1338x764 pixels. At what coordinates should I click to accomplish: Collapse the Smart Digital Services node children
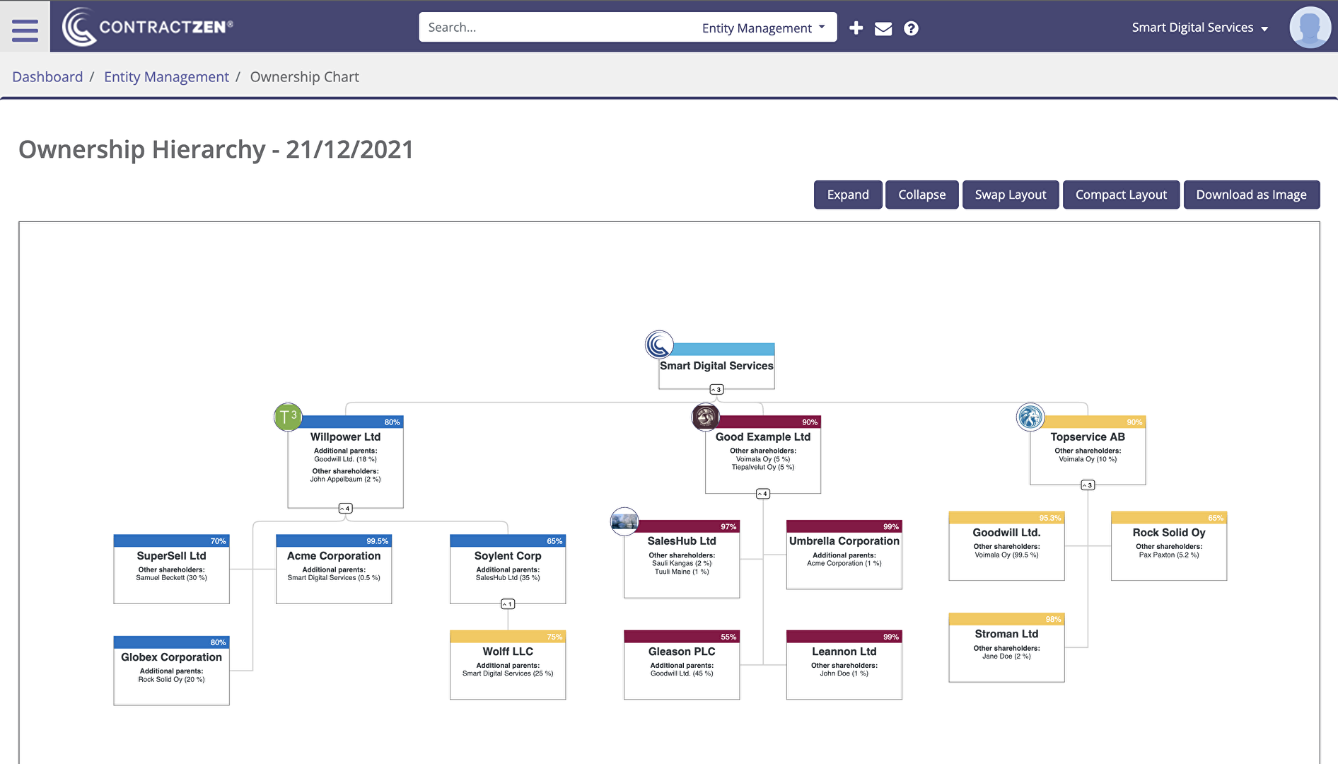coord(716,390)
